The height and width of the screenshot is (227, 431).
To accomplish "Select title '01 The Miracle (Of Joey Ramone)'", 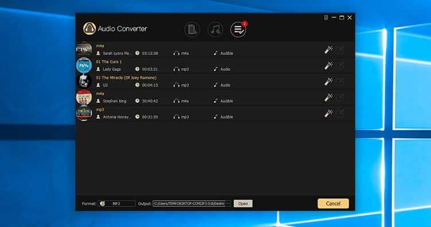I will [x=126, y=78].
